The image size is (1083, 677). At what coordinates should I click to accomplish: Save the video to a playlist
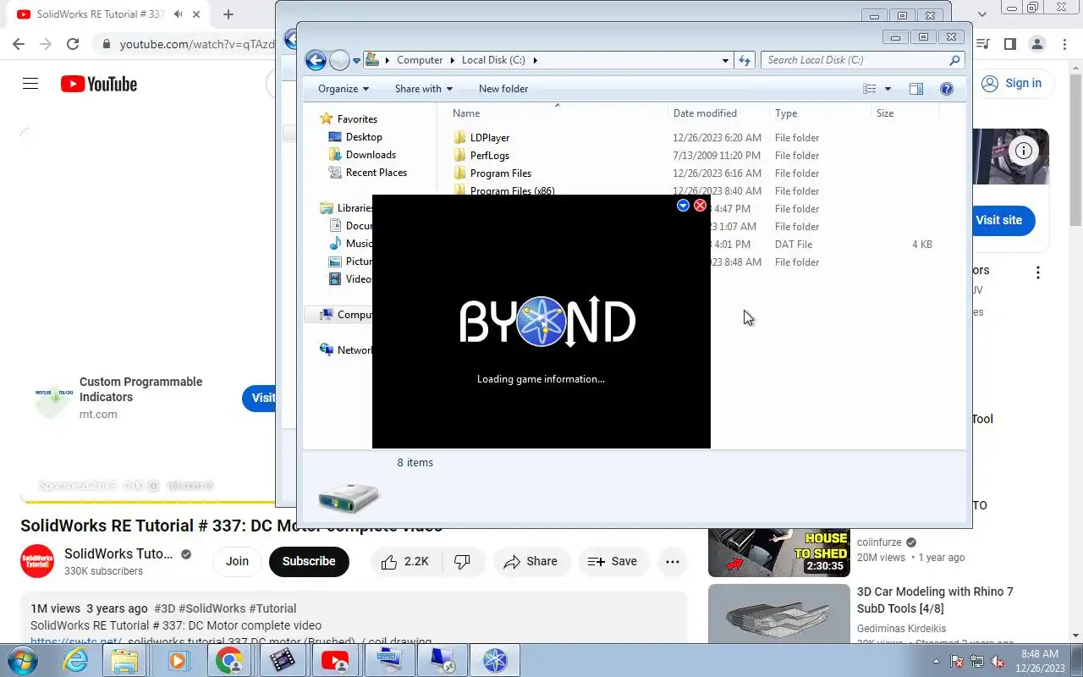click(613, 561)
